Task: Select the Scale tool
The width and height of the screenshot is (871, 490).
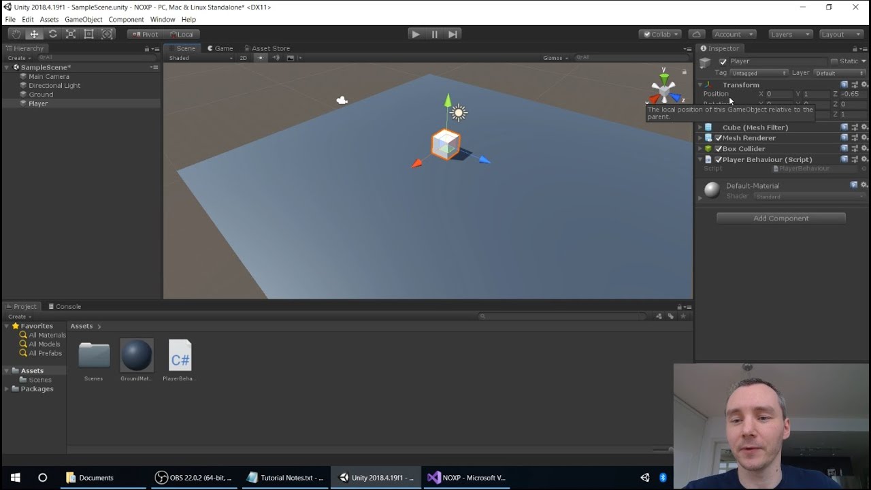Action: point(71,34)
